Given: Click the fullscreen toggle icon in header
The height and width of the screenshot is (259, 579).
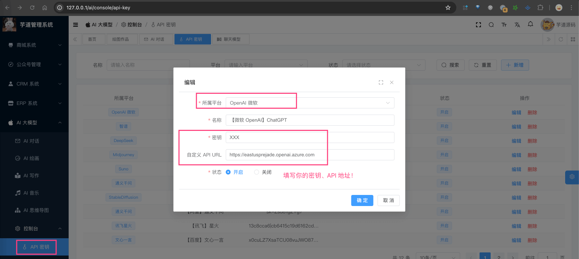Looking at the screenshot, I should pos(479,25).
